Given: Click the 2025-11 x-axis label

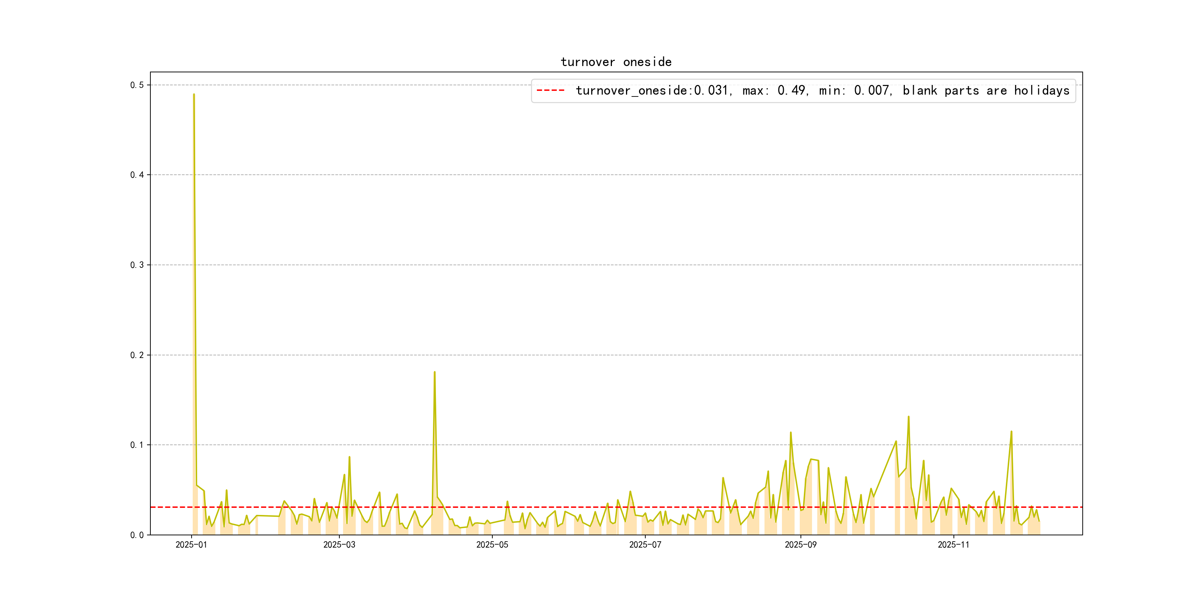Looking at the screenshot, I should tap(953, 545).
